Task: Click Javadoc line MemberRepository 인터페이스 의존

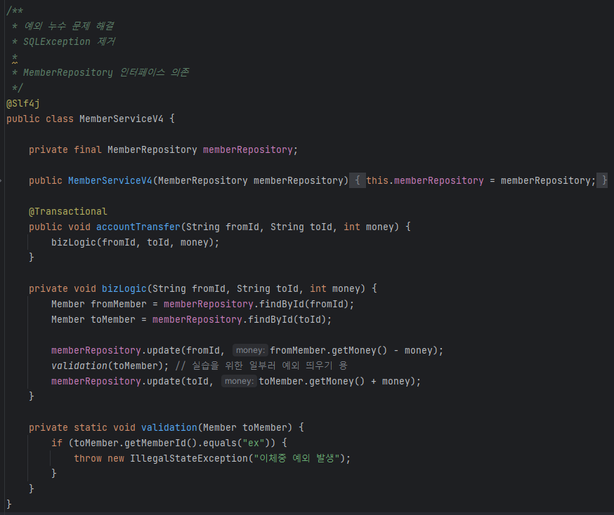Action: 106,72
